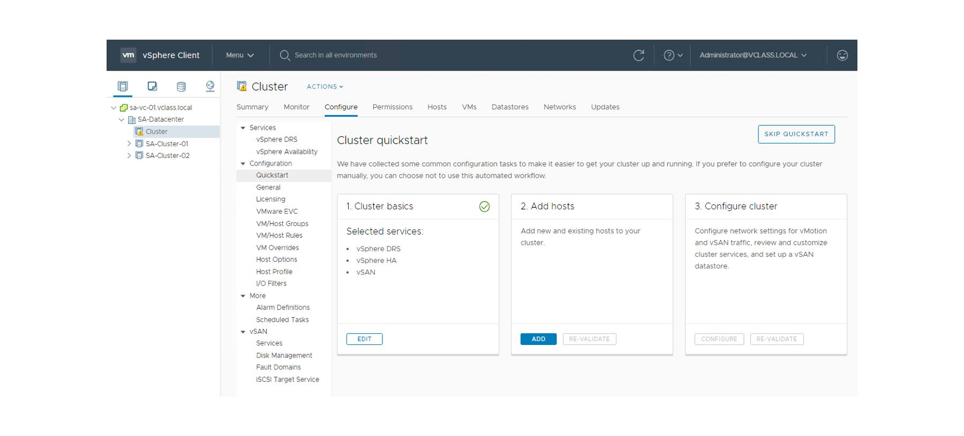This screenshot has width=964, height=436.
Task: Click the Cluster warning icon in tree
Action: click(139, 131)
